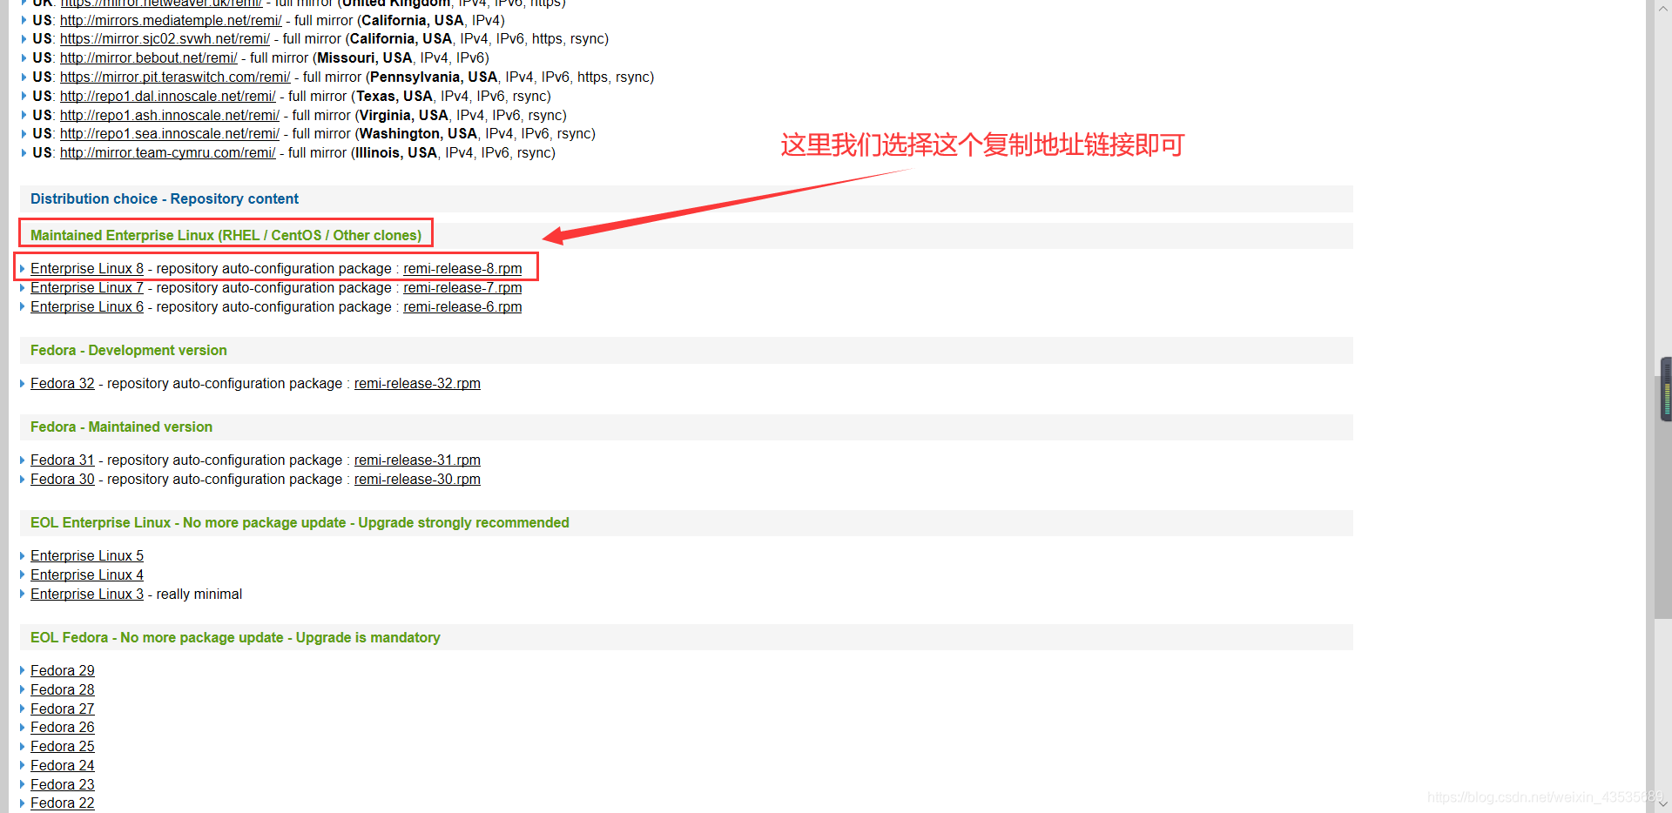Open the Enterprise Linux 6 link

(x=87, y=307)
